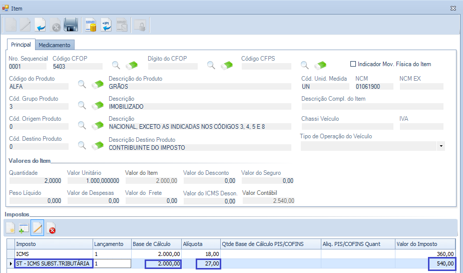Click the floppy disk save icon
The image size is (463, 273).
(71, 25)
